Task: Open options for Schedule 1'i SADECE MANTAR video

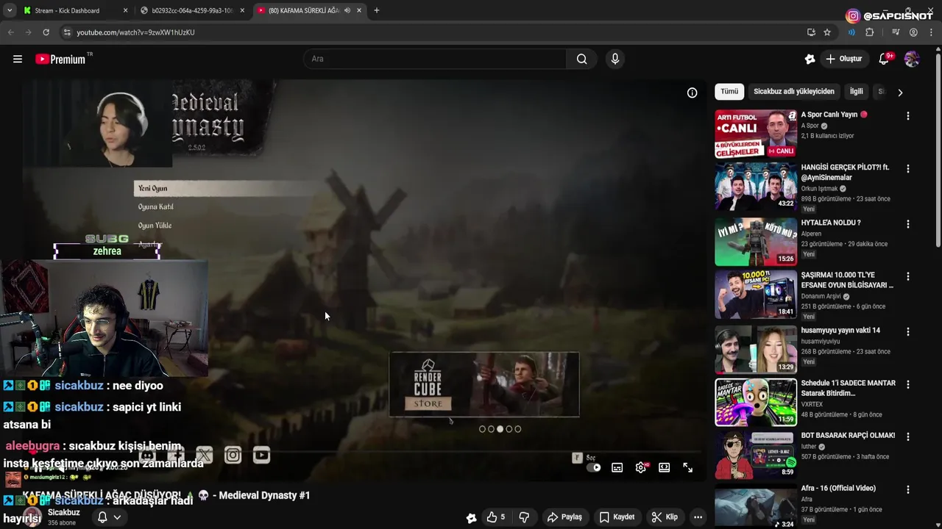Action: [907, 384]
